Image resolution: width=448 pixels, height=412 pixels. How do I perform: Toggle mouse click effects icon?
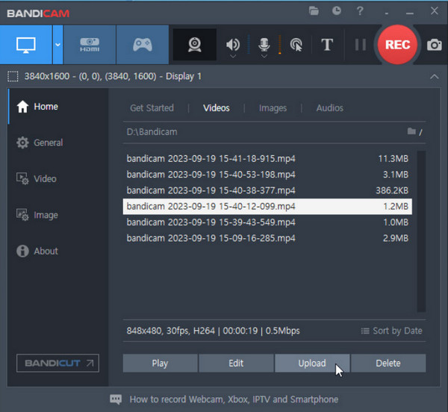coord(296,45)
